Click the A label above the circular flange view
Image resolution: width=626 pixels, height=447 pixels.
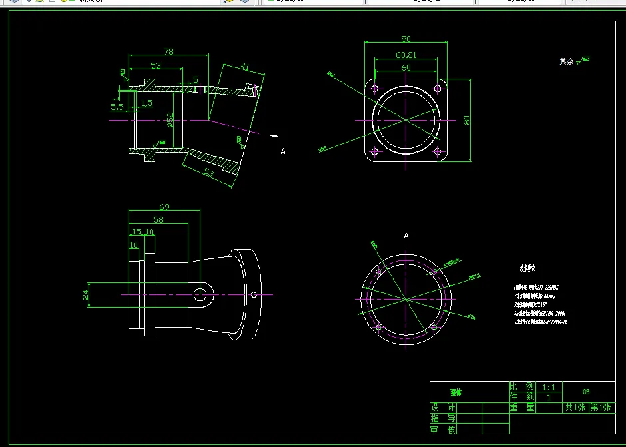tap(406, 236)
